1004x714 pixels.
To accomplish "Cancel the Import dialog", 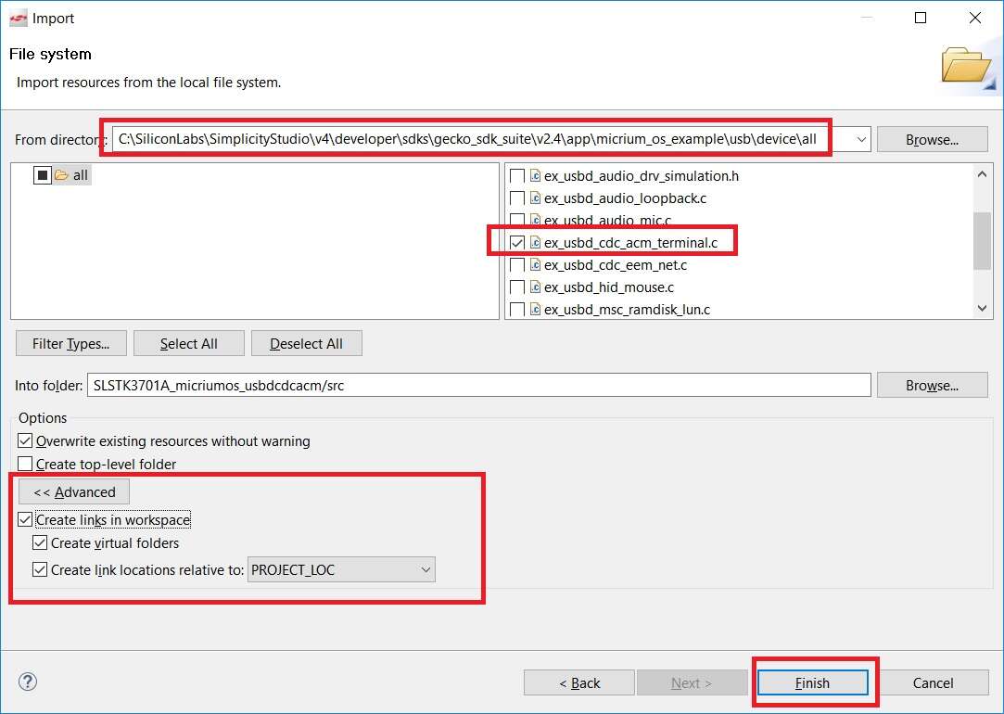I will [x=933, y=682].
